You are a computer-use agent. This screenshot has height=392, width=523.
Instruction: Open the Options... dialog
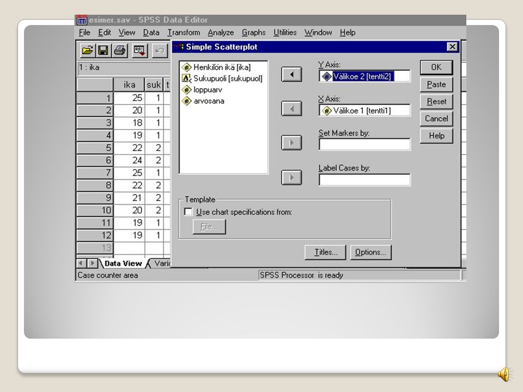[x=370, y=252]
